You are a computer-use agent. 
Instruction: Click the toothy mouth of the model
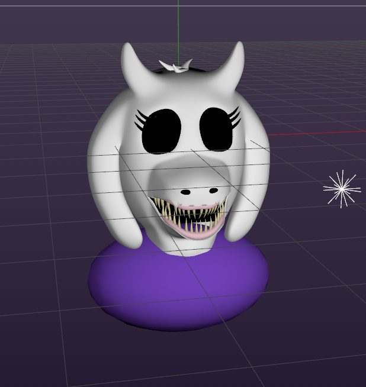tap(189, 217)
